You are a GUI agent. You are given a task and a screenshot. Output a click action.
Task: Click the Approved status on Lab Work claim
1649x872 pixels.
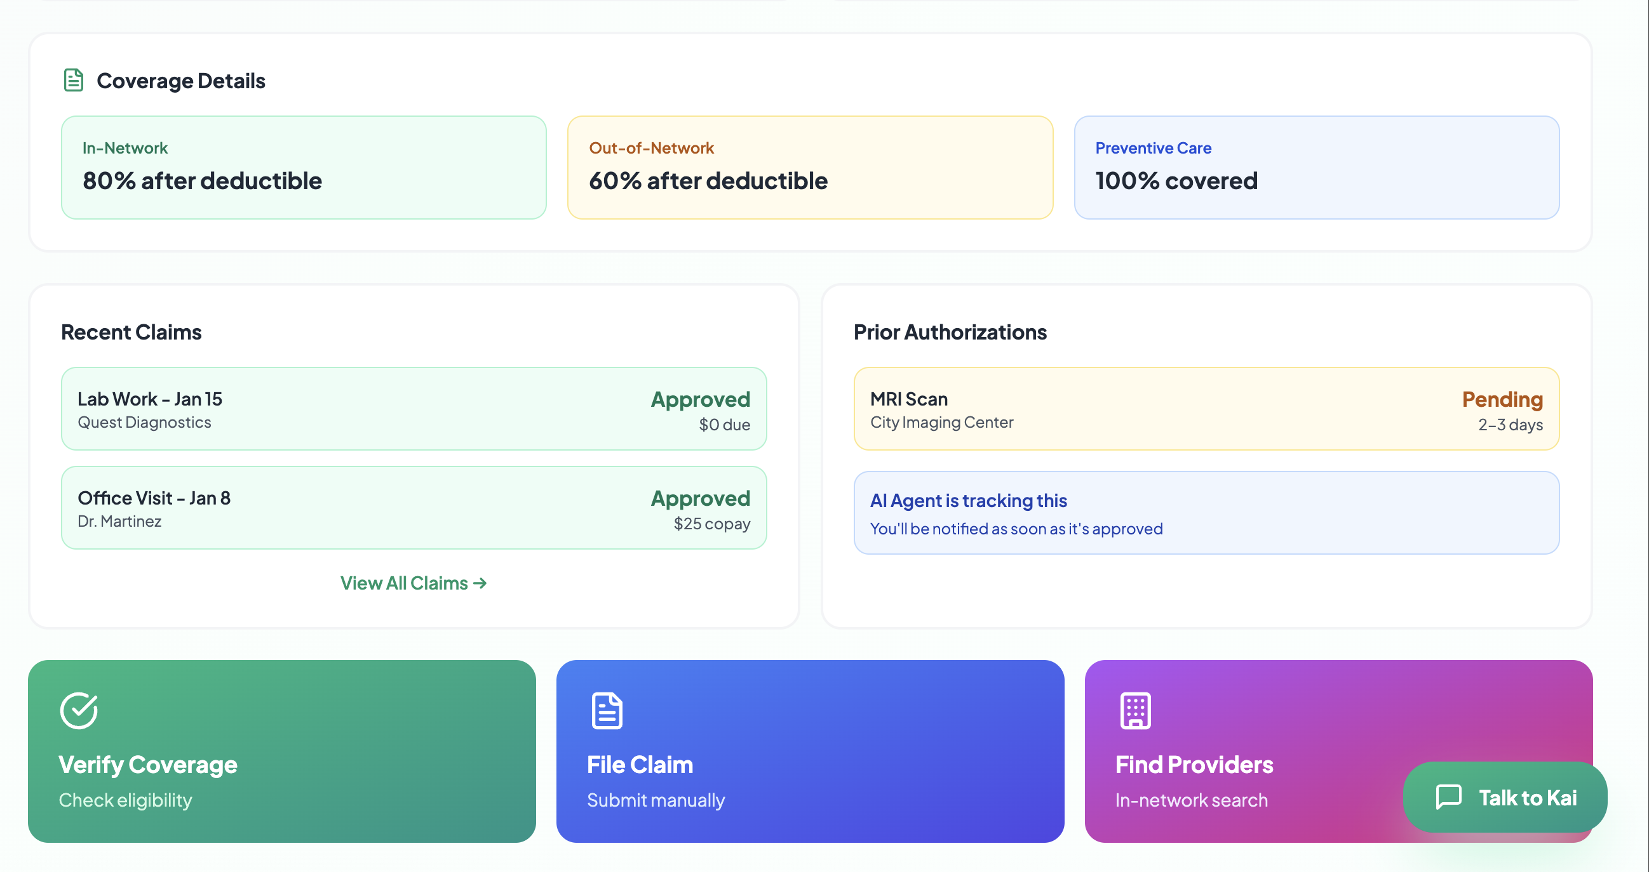tap(700, 399)
